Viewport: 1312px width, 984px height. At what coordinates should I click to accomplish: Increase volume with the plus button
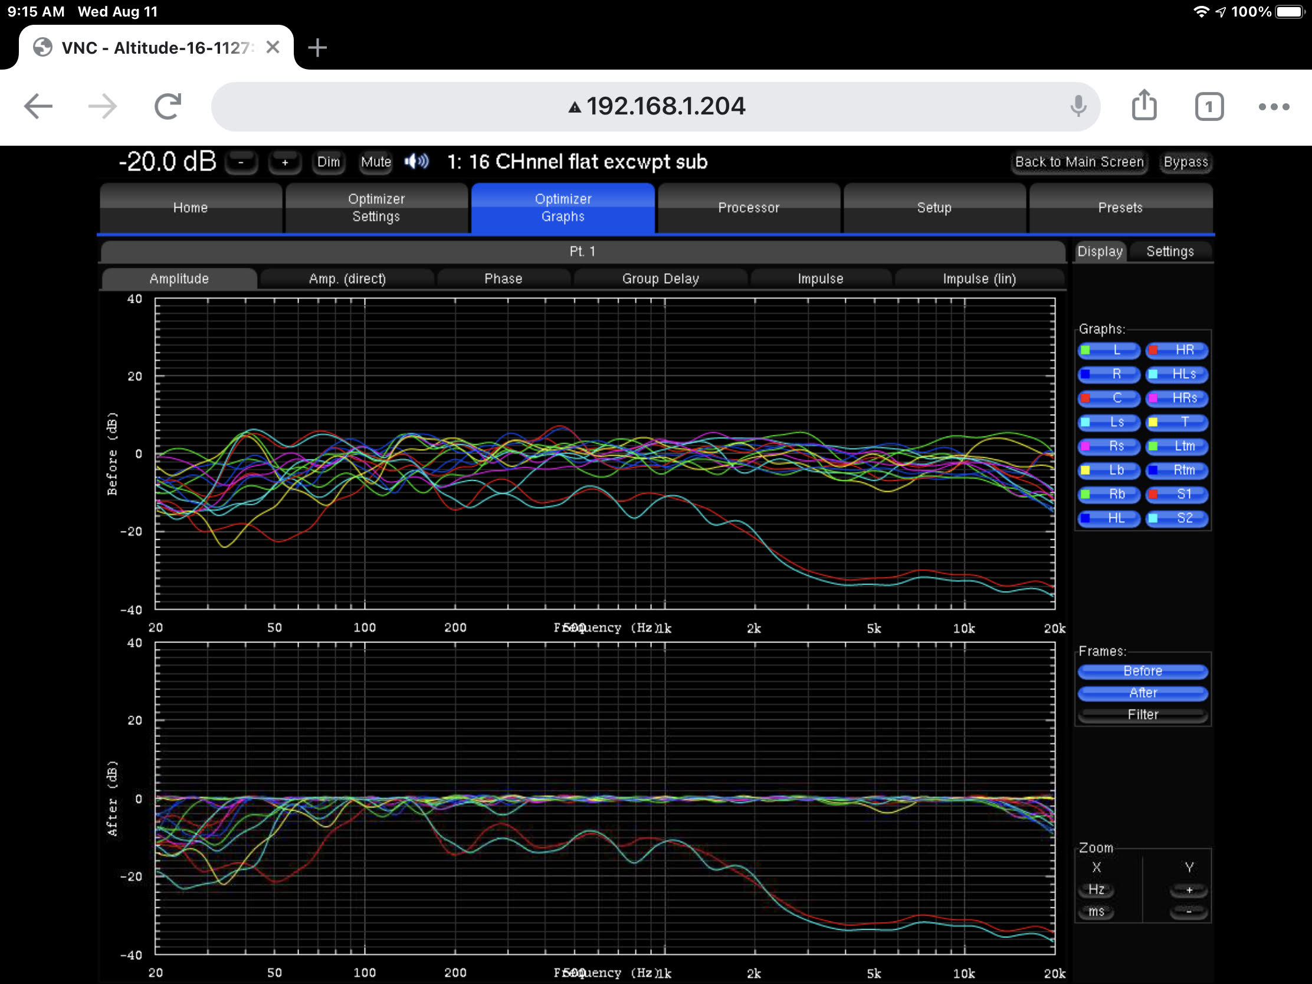(x=285, y=162)
